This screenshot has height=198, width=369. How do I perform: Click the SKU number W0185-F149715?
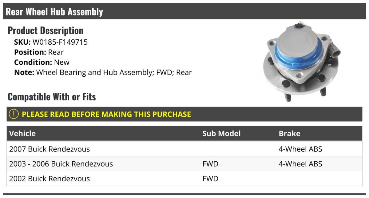coord(60,42)
